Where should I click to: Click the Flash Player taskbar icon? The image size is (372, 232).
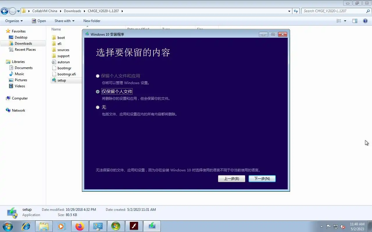(134, 226)
